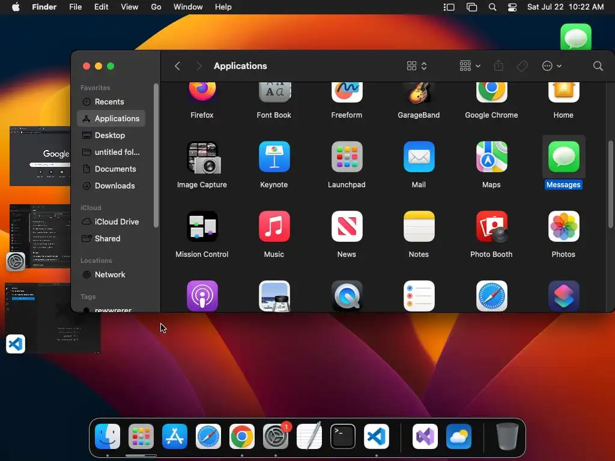This screenshot has height=461, width=615.
Task: Select Safari compass icon in Finder window
Action: tap(491, 296)
